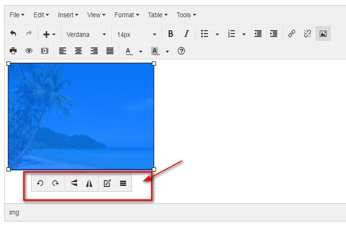Click the Insert link icon
The height and width of the screenshot is (231, 346).
(x=291, y=34)
